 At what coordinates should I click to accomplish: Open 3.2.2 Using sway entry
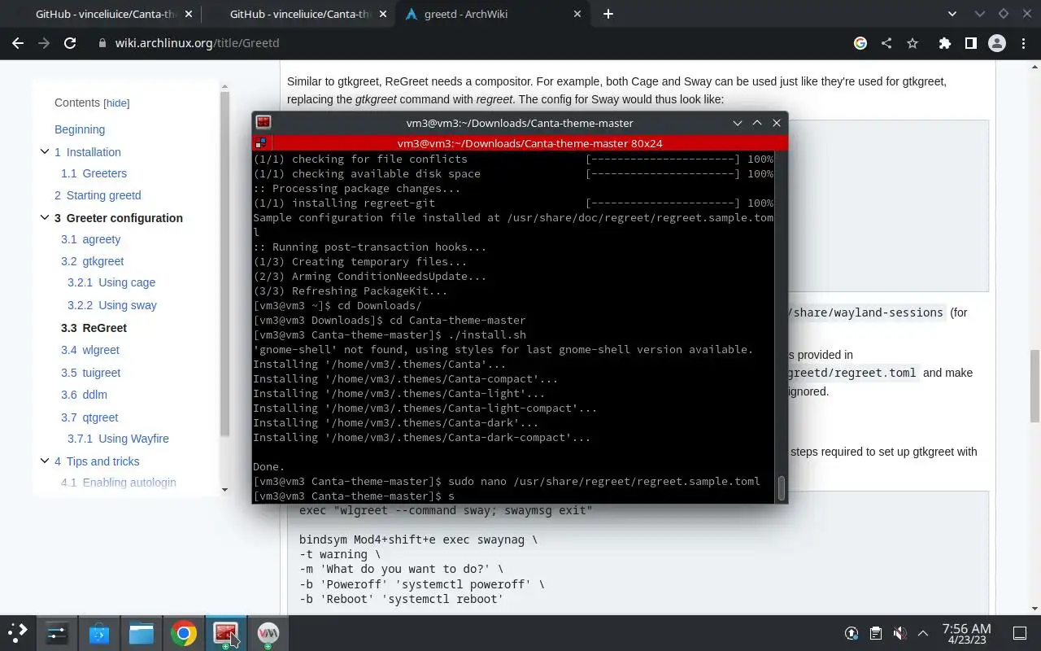pos(112,305)
